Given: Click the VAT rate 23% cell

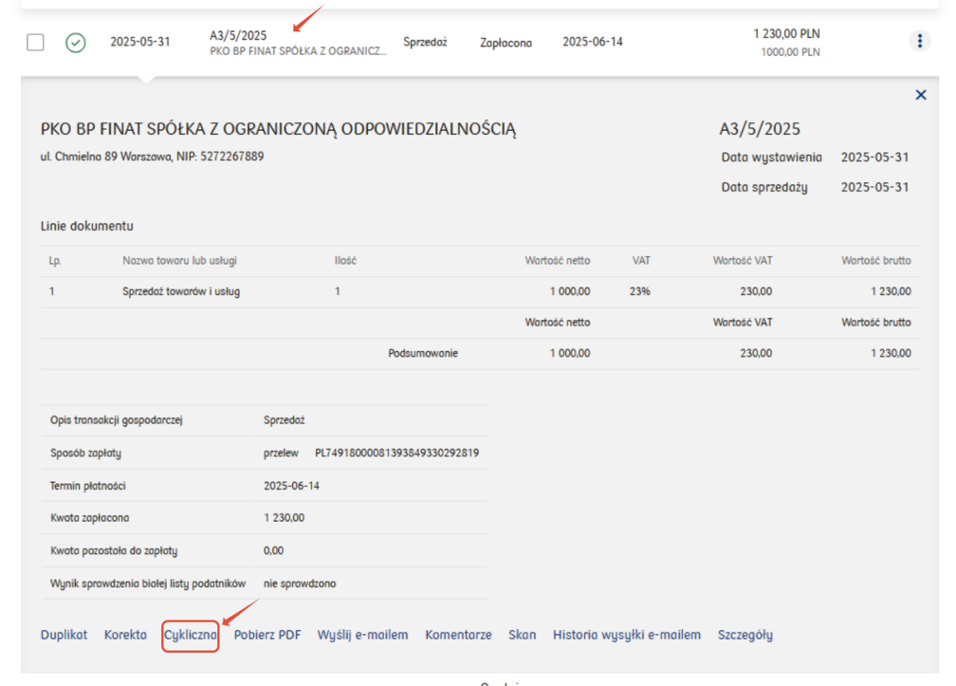Looking at the screenshot, I should click(640, 291).
